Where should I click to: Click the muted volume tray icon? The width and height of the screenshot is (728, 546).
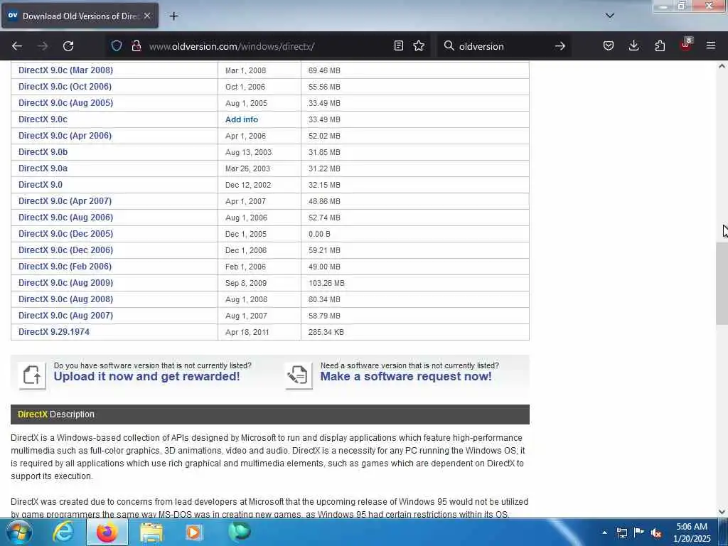656,532
